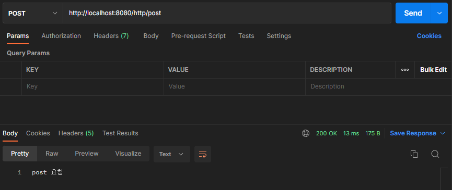Select the Visualize response view
The height and width of the screenshot is (190, 452).
click(x=128, y=154)
